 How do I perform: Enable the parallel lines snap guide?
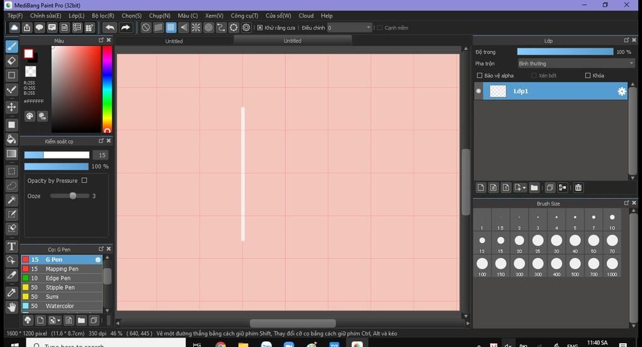159,28
